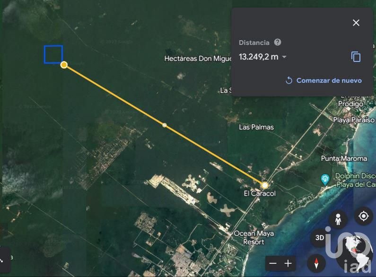Open Street View pegman
This screenshot has height=277, width=376.
click(338, 219)
